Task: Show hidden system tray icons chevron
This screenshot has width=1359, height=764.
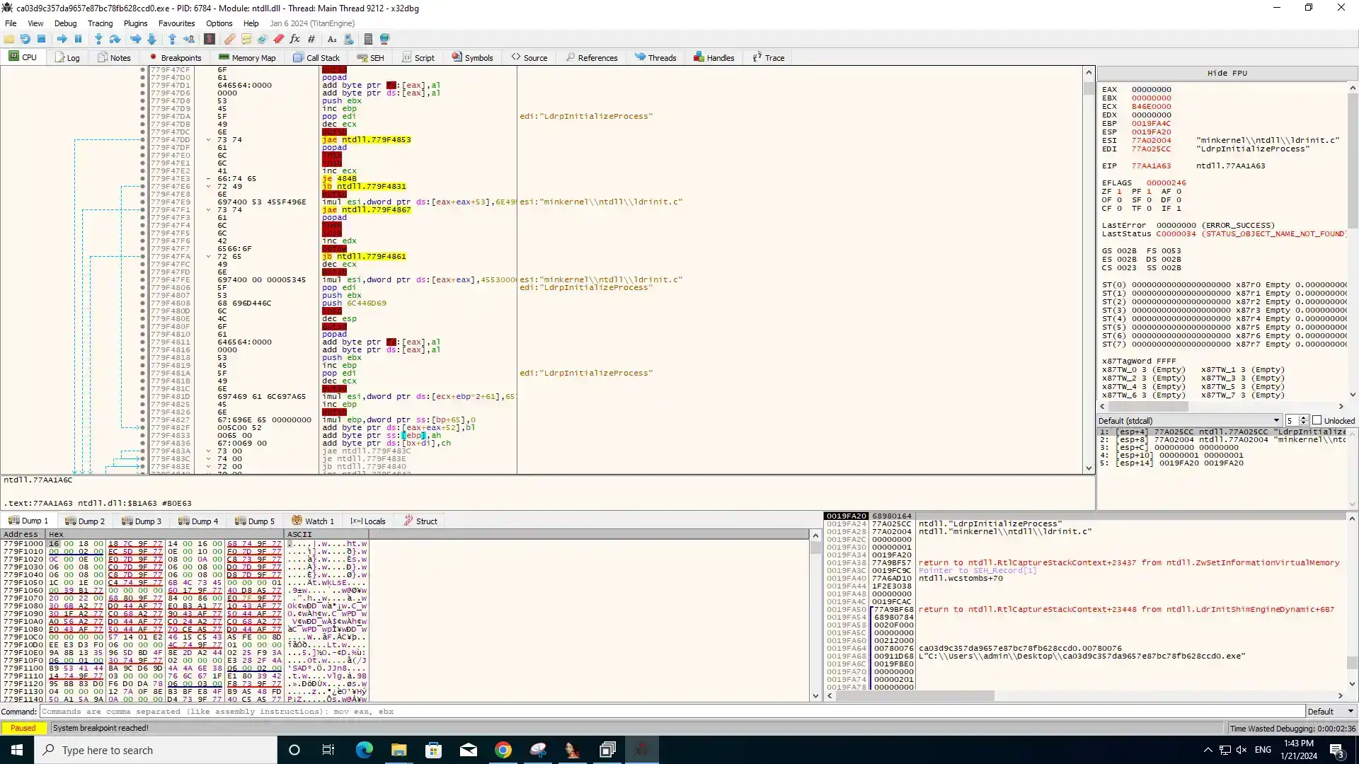Action: click(1208, 750)
